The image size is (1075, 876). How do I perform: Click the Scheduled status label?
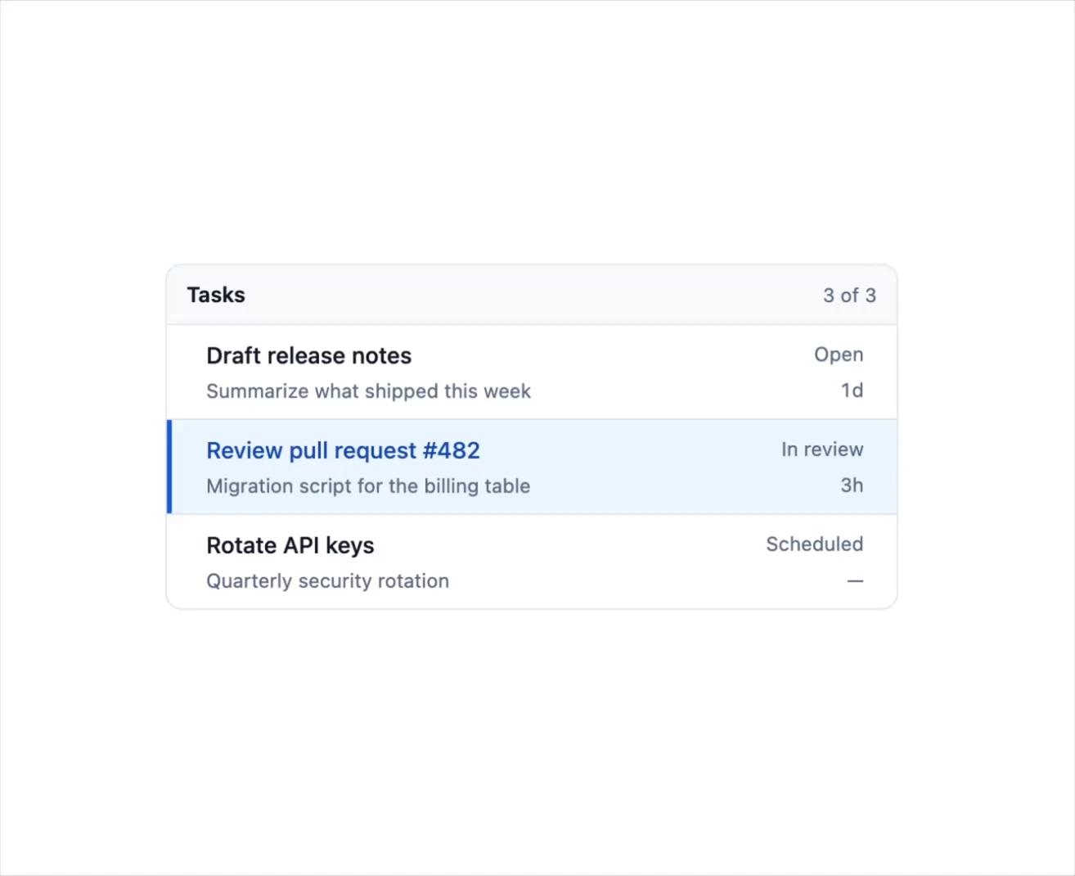tap(814, 544)
